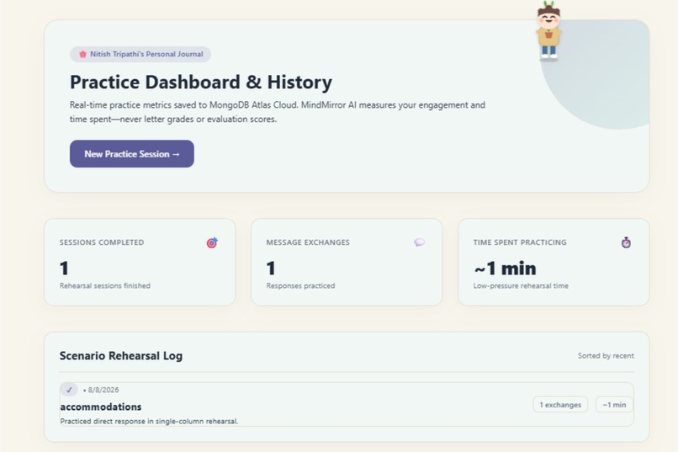Click the Scenario Rehearsal Log heading
The height and width of the screenshot is (452, 678).
click(x=121, y=355)
